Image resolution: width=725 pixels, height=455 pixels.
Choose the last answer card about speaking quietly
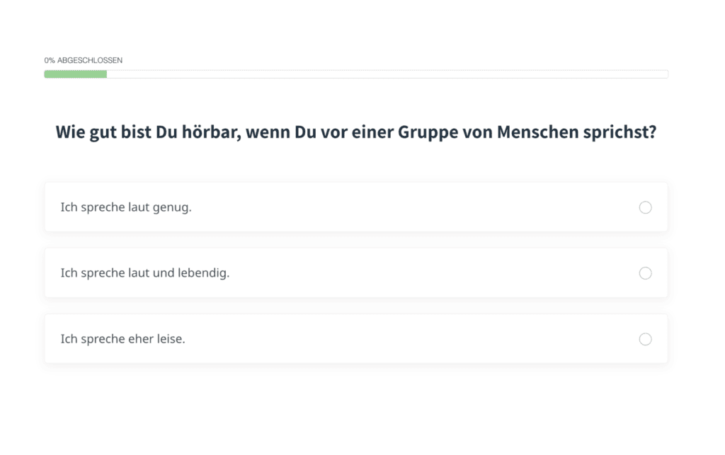356,338
